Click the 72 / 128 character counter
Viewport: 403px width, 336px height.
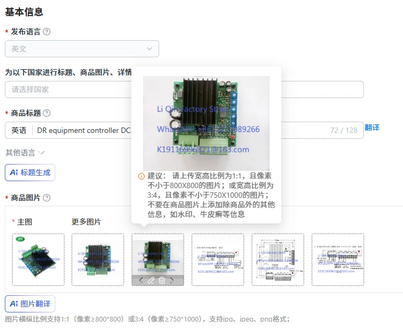point(344,130)
